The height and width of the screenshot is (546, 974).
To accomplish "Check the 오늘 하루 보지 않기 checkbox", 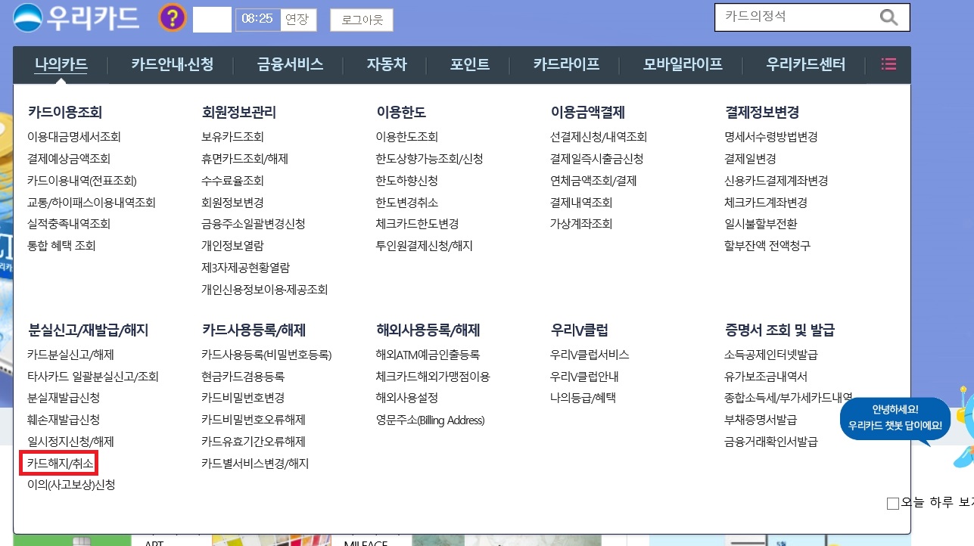I will click(892, 503).
